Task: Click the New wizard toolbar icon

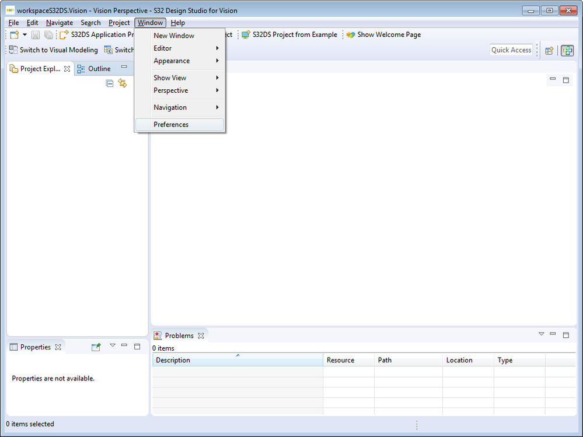Action: point(15,35)
